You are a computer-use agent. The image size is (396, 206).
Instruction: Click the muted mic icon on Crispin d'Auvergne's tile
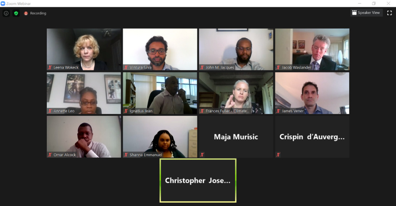click(x=278, y=154)
